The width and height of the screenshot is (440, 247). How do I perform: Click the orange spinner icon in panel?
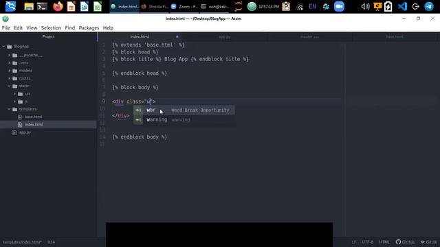(239, 6)
